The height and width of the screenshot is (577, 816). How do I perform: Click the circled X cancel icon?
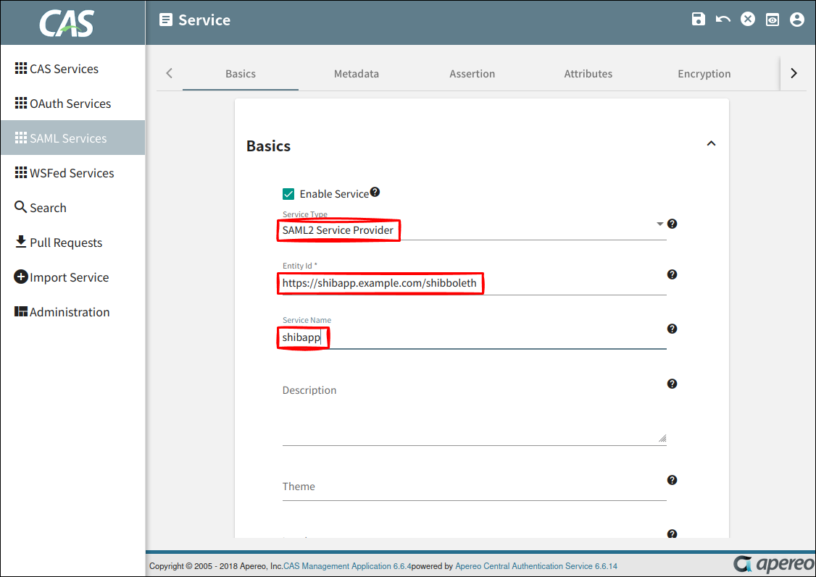[748, 20]
